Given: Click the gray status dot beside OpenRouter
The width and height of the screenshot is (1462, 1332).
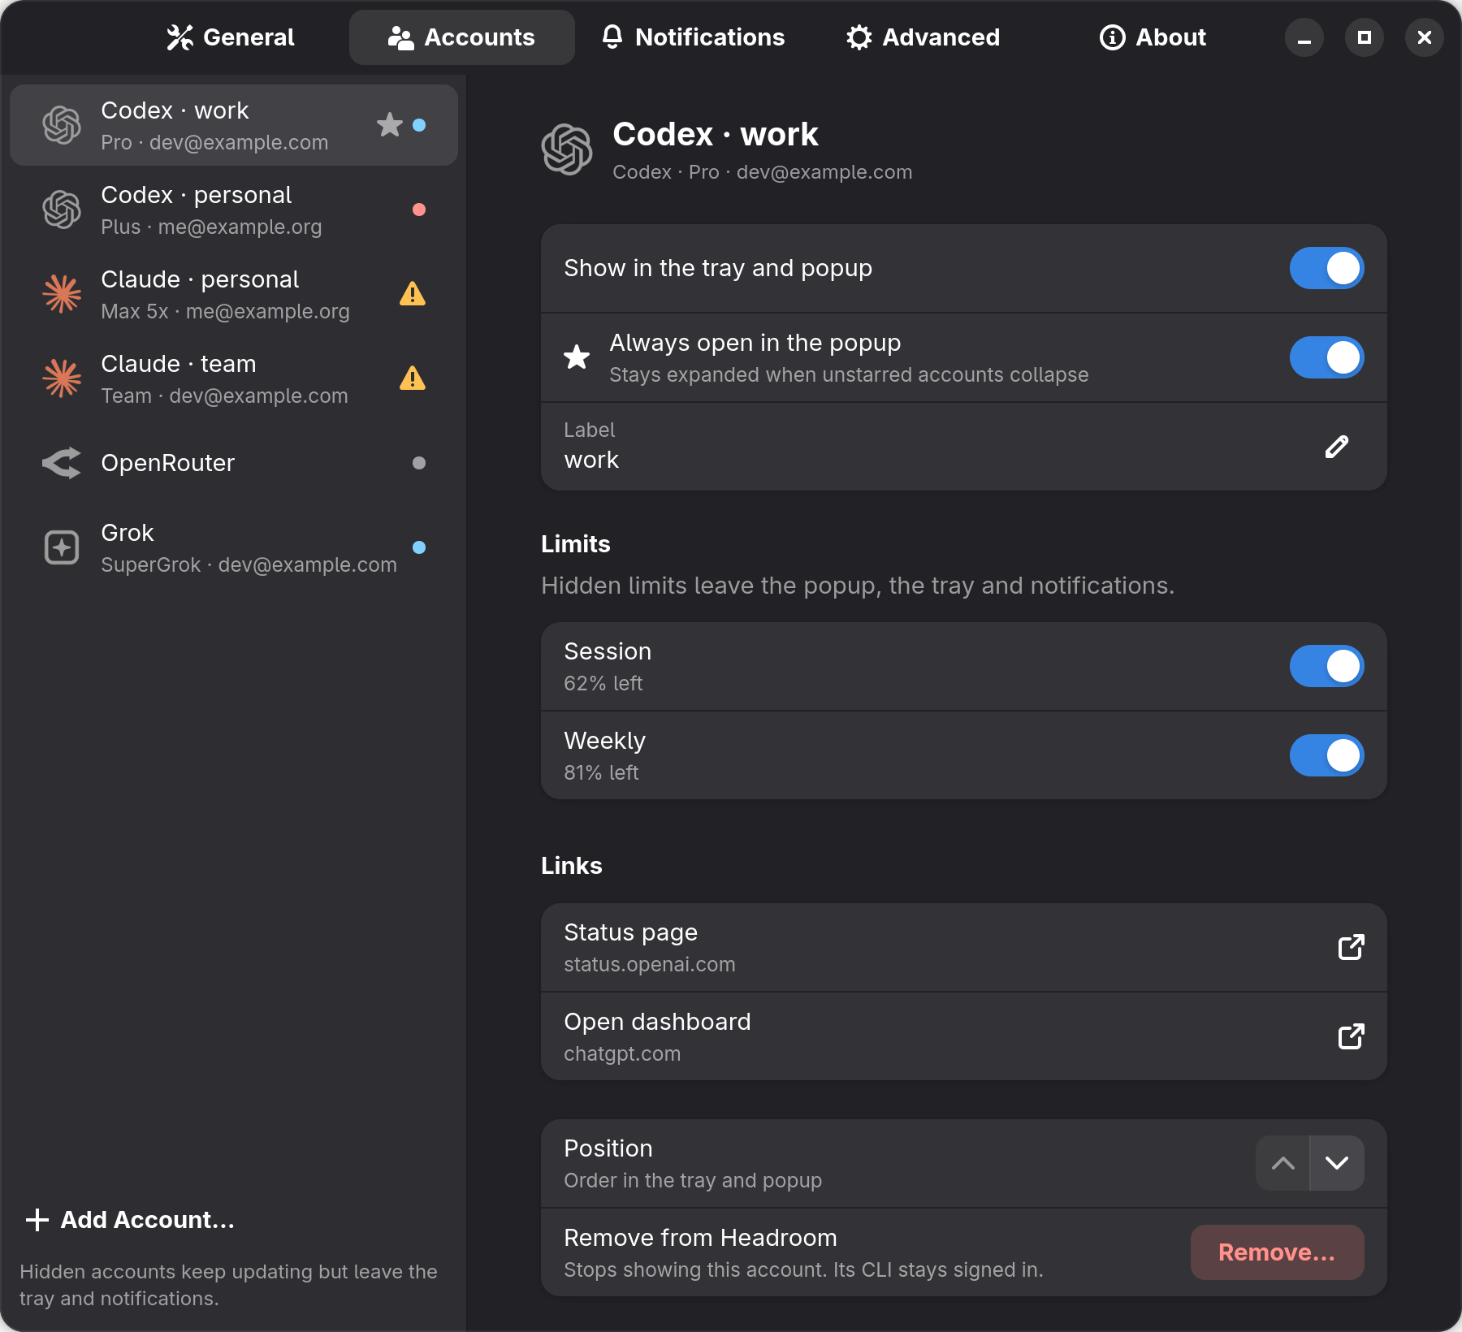Looking at the screenshot, I should (x=419, y=463).
